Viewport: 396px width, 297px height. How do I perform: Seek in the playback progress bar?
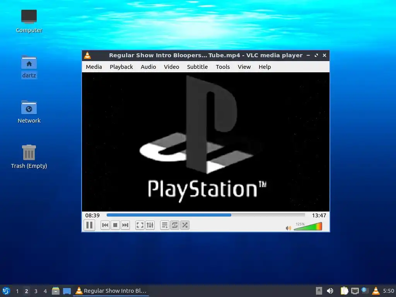206,215
